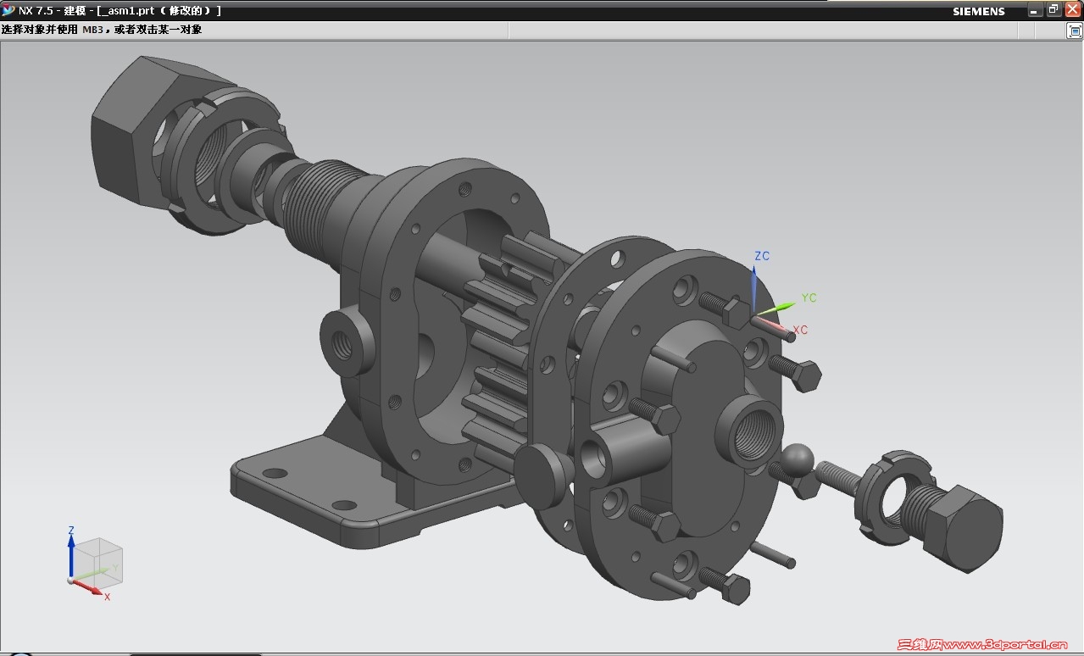
Task: Close the NX window
Action: 1072,9
